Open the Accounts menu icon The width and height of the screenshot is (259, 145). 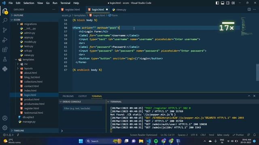pyautogui.click(x=5, y=118)
